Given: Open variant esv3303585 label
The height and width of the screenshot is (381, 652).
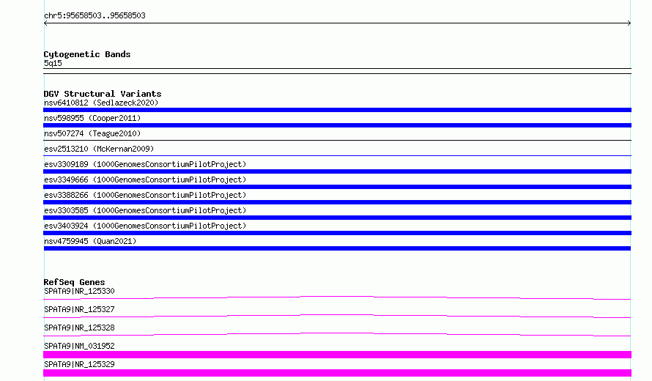Looking at the screenshot, I should (x=145, y=210).
